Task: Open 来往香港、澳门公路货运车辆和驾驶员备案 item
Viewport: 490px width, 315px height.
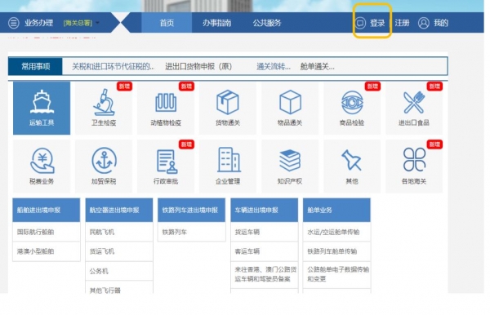Action: click(x=265, y=274)
